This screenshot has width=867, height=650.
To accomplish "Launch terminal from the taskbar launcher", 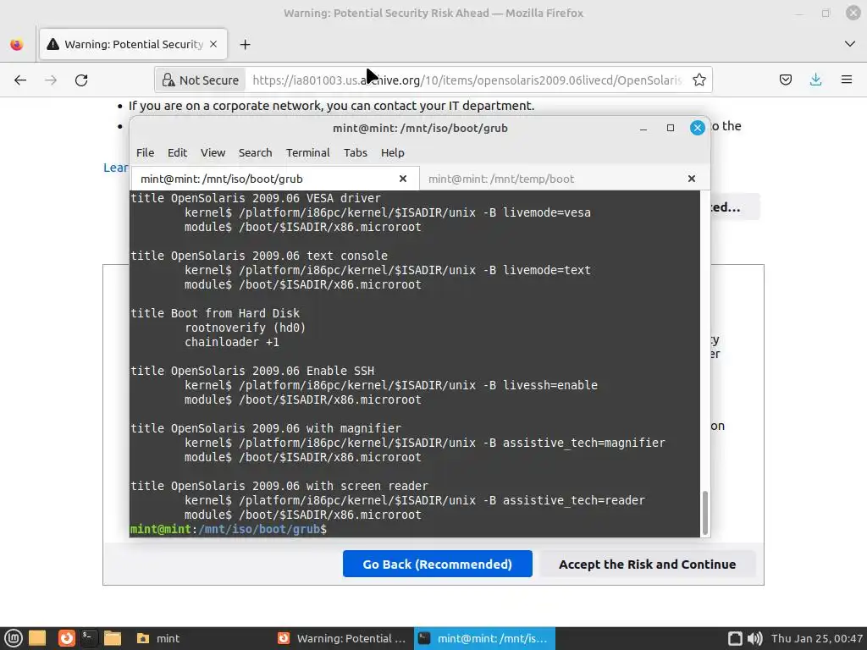I will pos(88,638).
